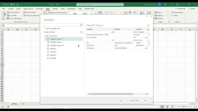Click preview horizontal scrollbar thumb
Viewport: 198px width, 111px height.
[112, 94]
